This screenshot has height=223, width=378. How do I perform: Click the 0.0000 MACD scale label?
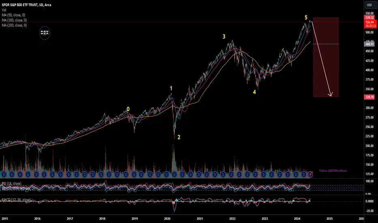369,201
